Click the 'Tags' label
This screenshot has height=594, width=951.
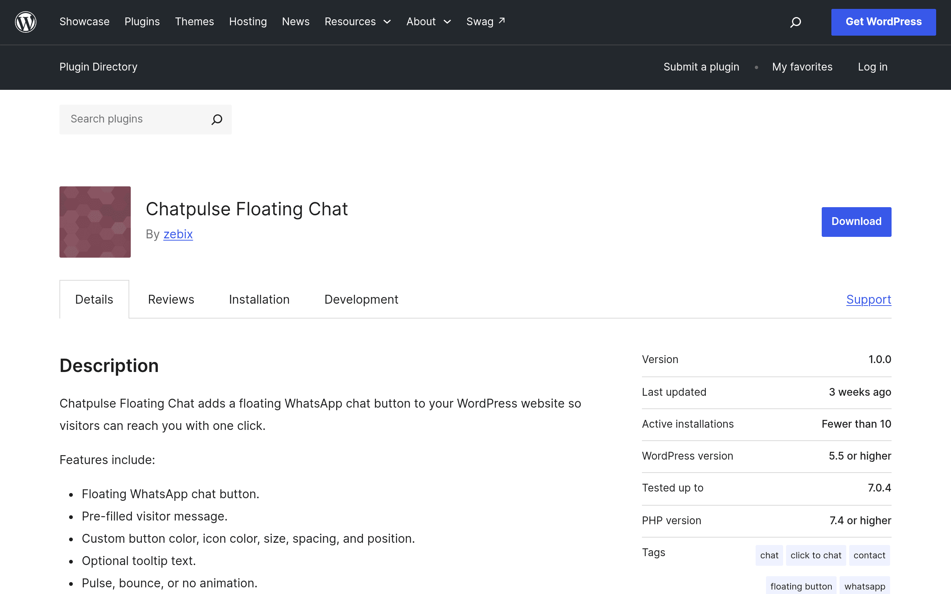(x=653, y=552)
